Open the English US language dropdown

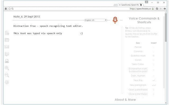pyautogui.click(x=96, y=20)
